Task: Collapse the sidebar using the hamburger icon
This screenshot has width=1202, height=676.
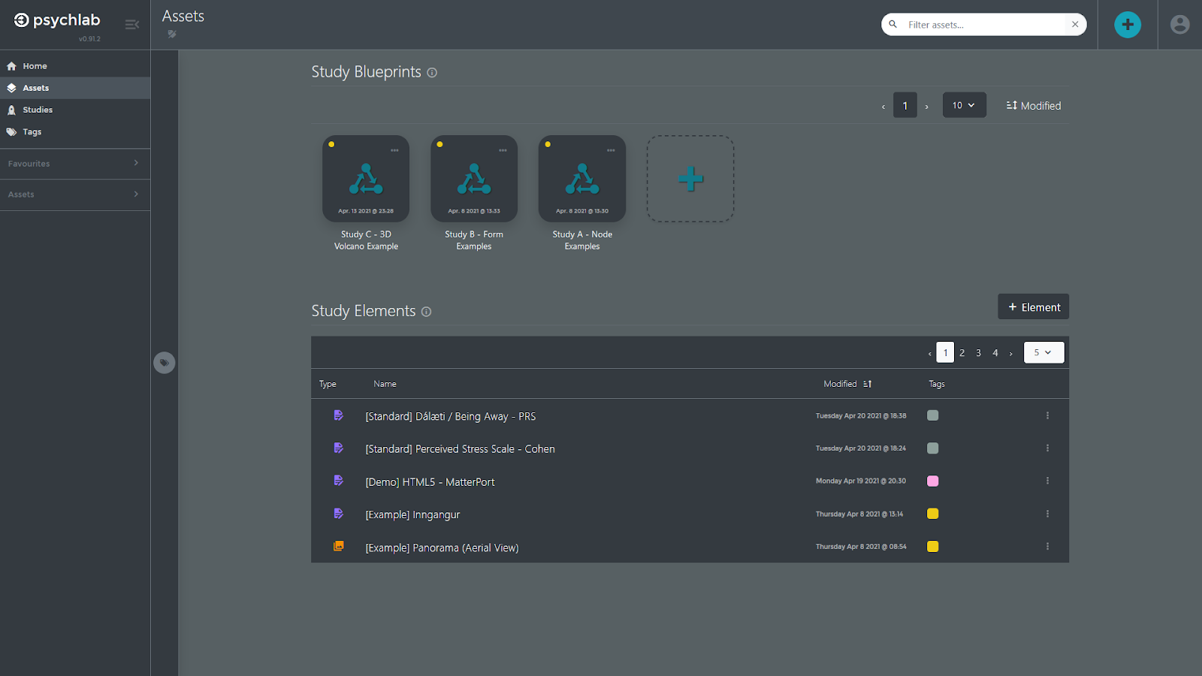Action: point(132,24)
